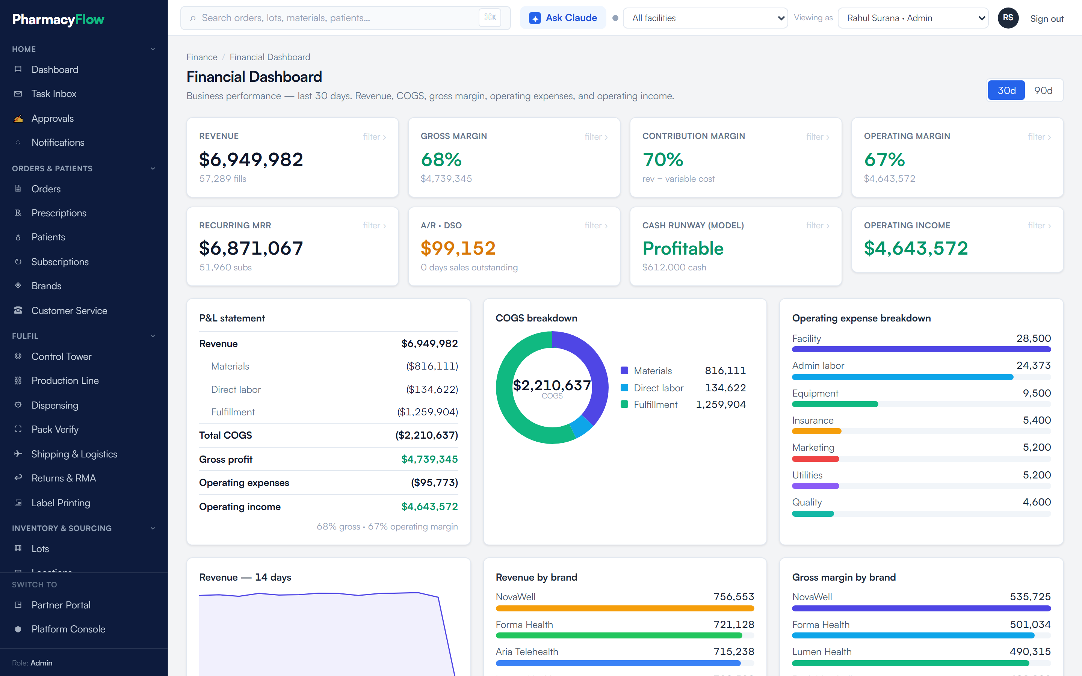Click the Fulfillment green legend swatch

pos(624,404)
